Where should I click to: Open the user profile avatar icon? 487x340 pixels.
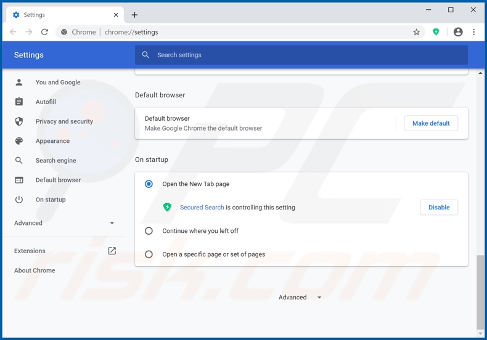tap(458, 32)
